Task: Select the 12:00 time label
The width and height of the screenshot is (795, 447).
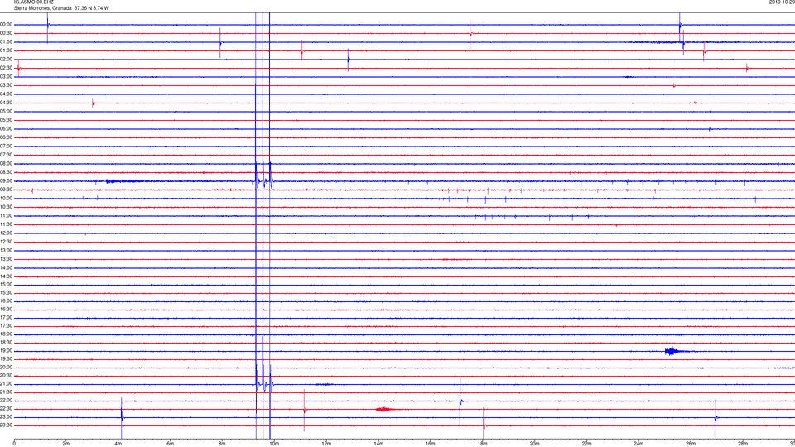Action: (7, 233)
